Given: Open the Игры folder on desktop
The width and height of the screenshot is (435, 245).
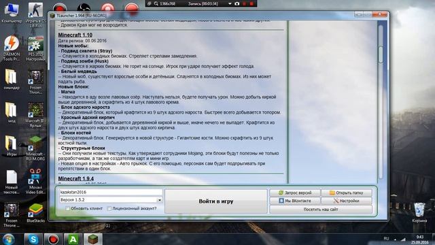Looking at the screenshot, I should [12, 146].
